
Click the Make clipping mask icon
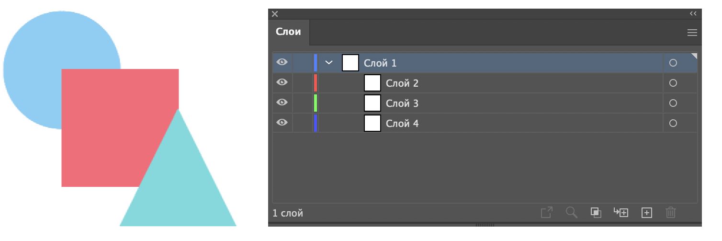point(596,213)
